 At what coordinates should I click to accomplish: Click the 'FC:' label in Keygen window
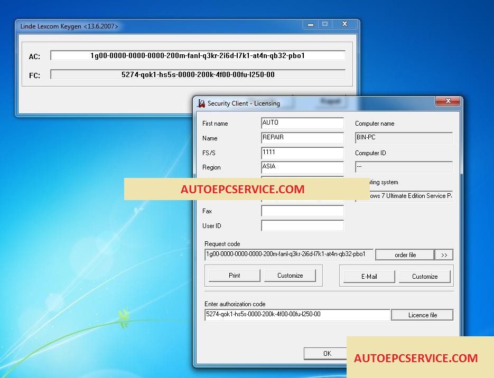34,75
